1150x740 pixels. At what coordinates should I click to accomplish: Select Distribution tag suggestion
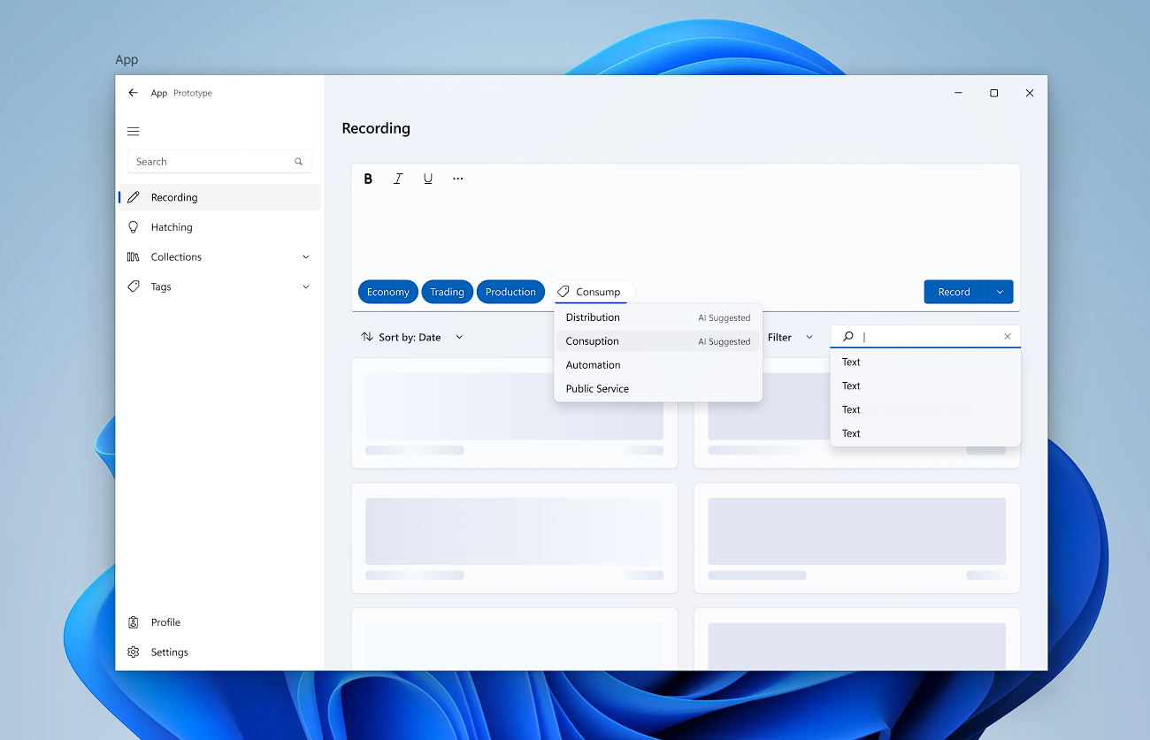click(x=658, y=317)
